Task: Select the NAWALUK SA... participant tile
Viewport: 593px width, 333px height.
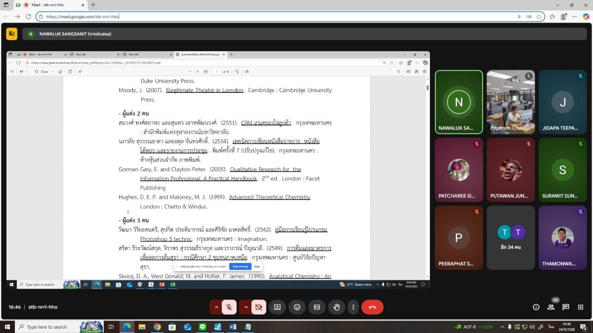Action: tap(459, 102)
